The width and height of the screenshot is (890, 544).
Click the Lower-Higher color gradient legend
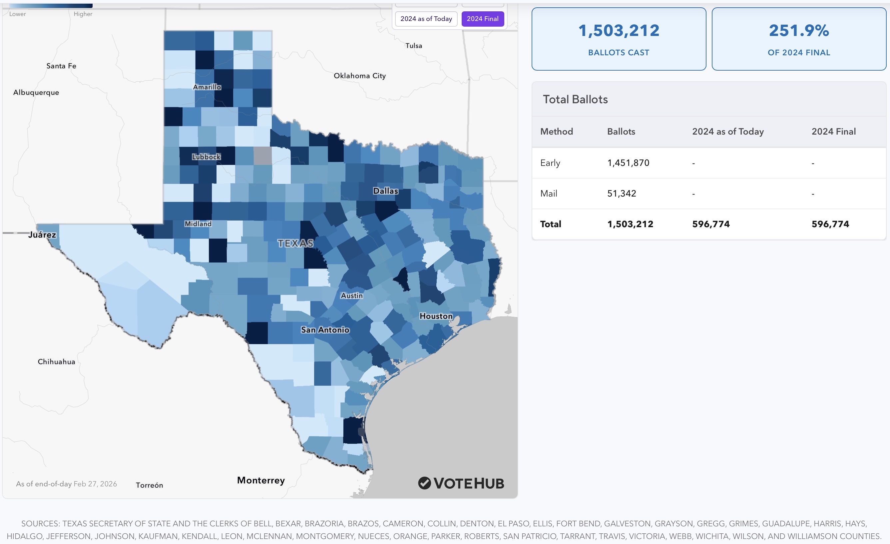(x=51, y=6)
